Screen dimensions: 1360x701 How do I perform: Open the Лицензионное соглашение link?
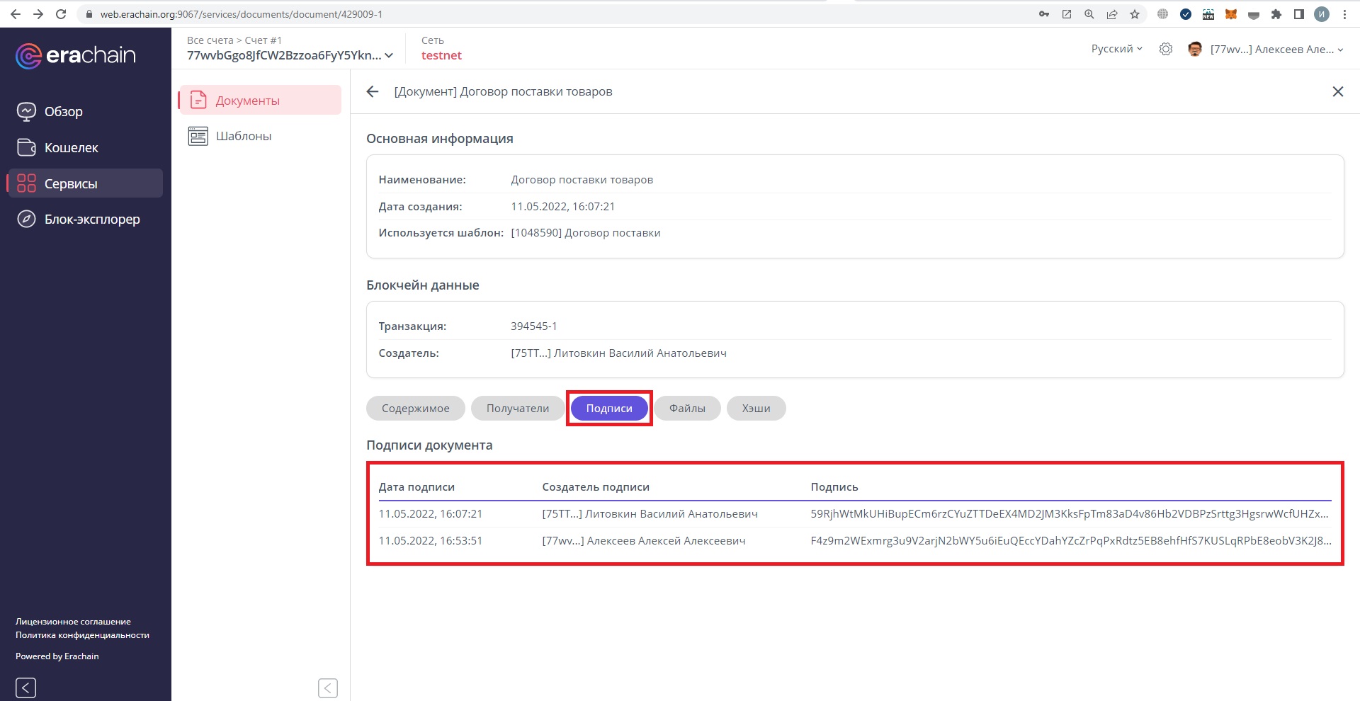coord(73,622)
